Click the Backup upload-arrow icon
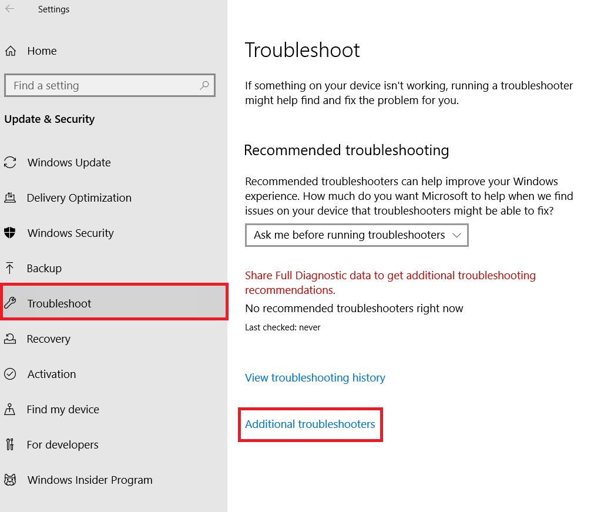This screenshot has width=611, height=512. coord(11,268)
